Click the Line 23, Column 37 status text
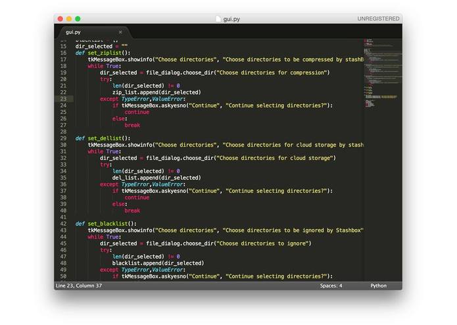This screenshot has height=325, width=457. click(79, 286)
